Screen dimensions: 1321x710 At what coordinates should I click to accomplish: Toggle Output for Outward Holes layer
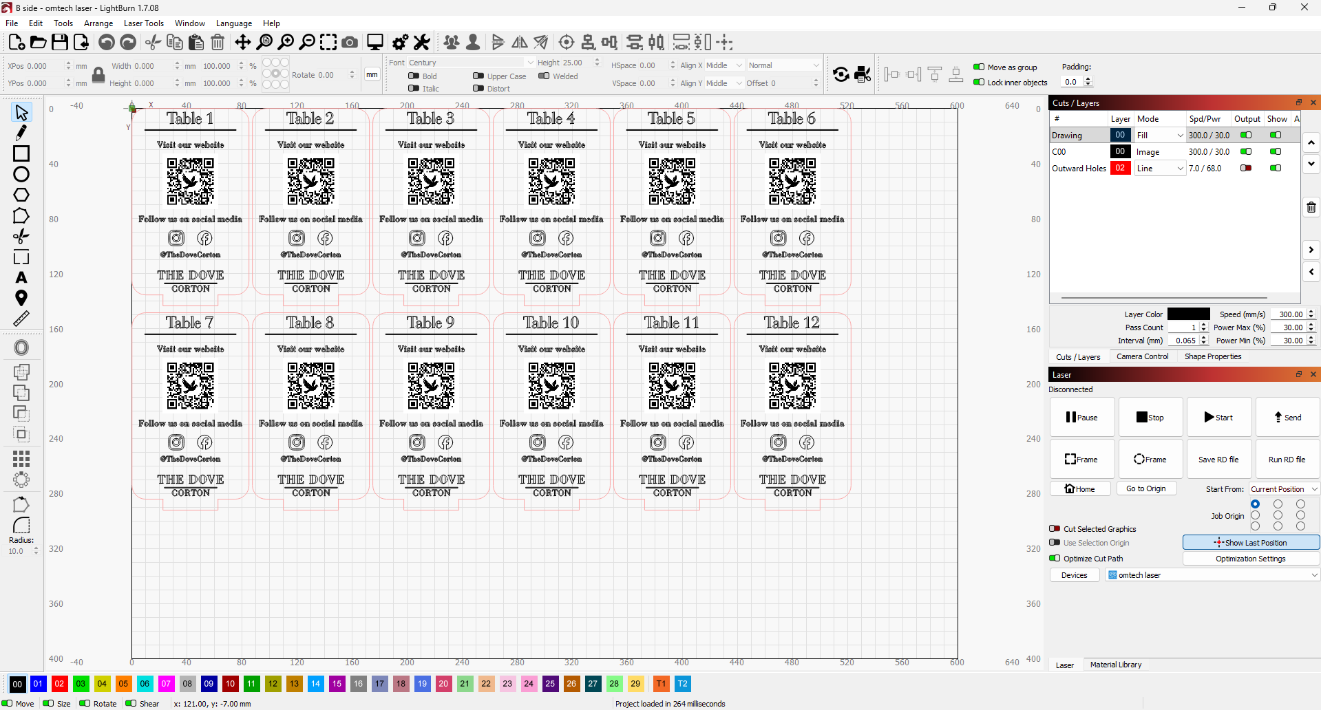[1246, 168]
